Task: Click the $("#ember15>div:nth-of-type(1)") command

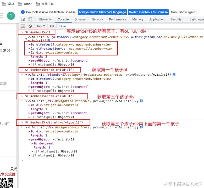Action: (54, 122)
